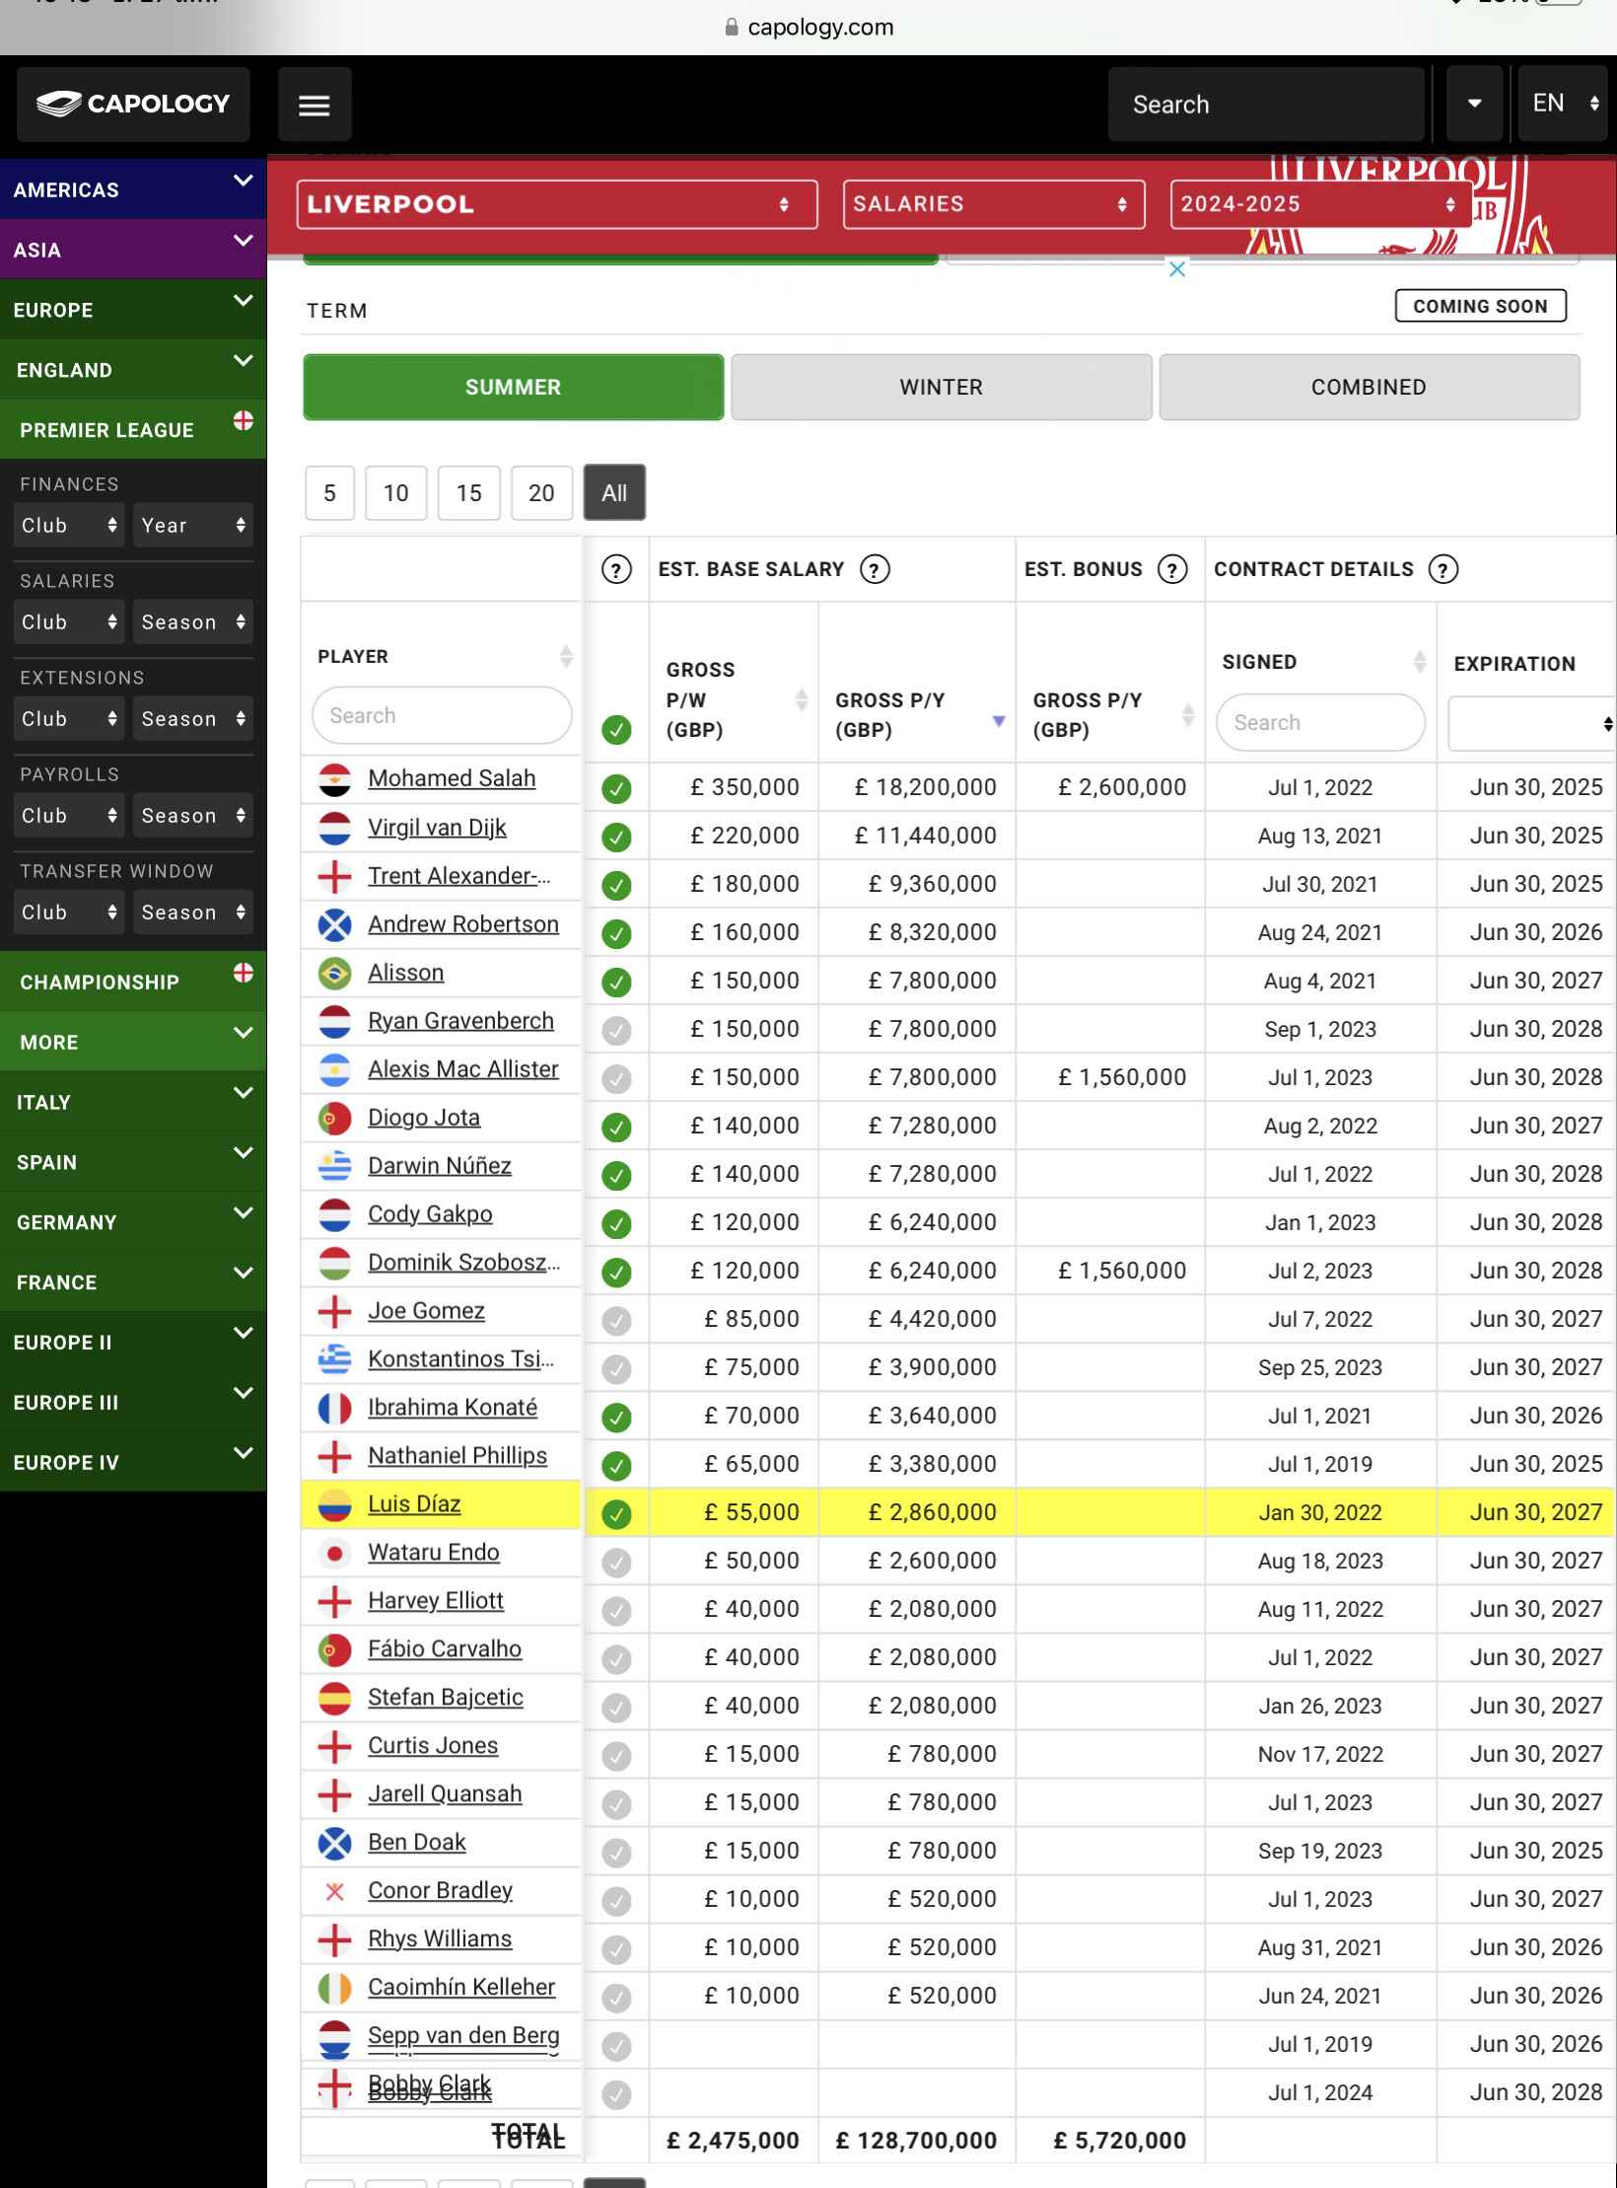Open Trent Alexander-Arnold's player link
Screen dimensions: 1617x2188
tap(459, 876)
